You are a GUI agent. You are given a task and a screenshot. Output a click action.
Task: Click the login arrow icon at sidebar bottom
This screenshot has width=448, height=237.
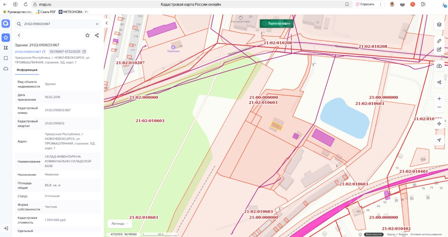click(x=6, y=228)
